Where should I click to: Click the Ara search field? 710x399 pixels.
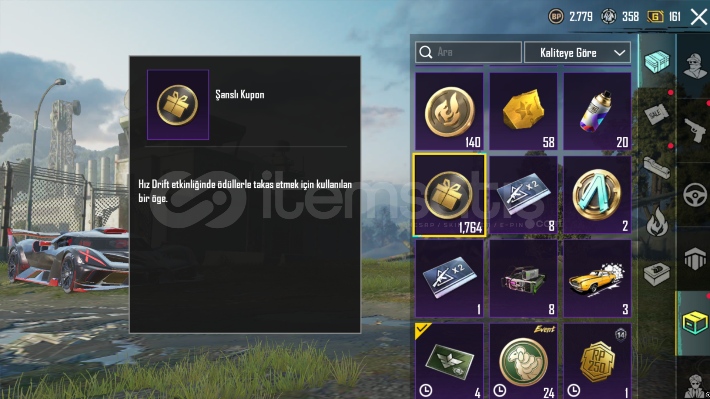(468, 52)
